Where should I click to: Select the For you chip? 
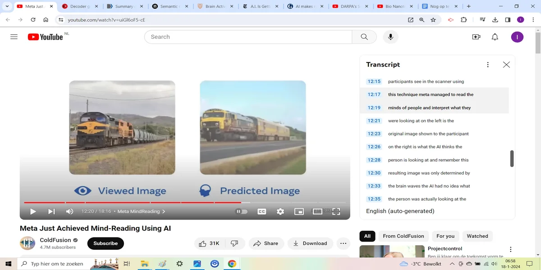tap(445, 236)
